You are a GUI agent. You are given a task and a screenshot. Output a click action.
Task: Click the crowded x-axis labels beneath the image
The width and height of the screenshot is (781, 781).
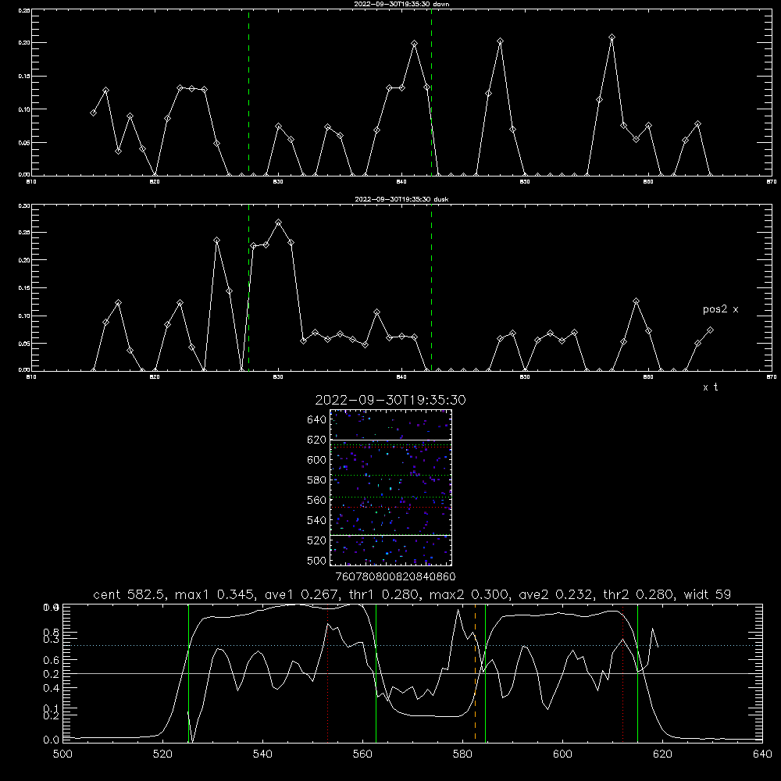395,577
